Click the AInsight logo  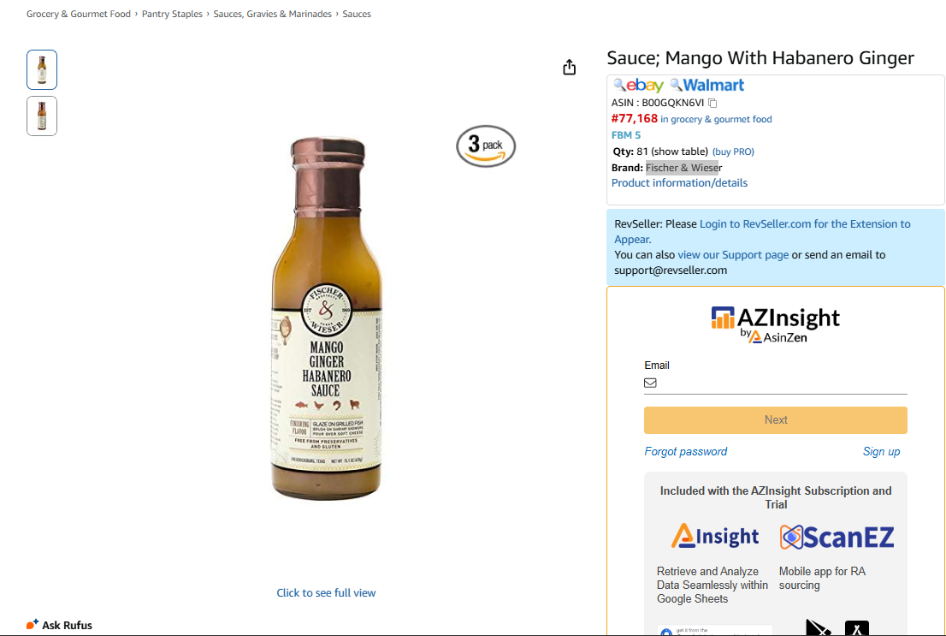[x=715, y=537]
